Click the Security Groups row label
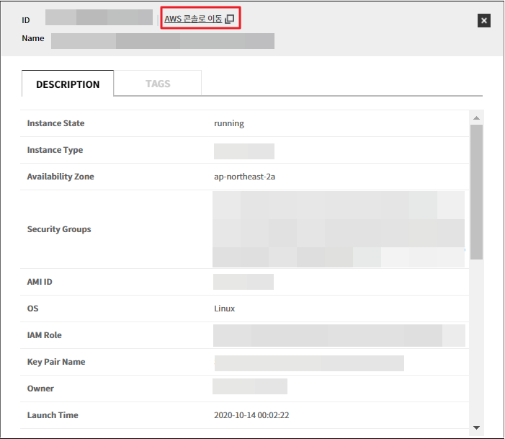The width and height of the screenshot is (505, 439). coord(59,229)
